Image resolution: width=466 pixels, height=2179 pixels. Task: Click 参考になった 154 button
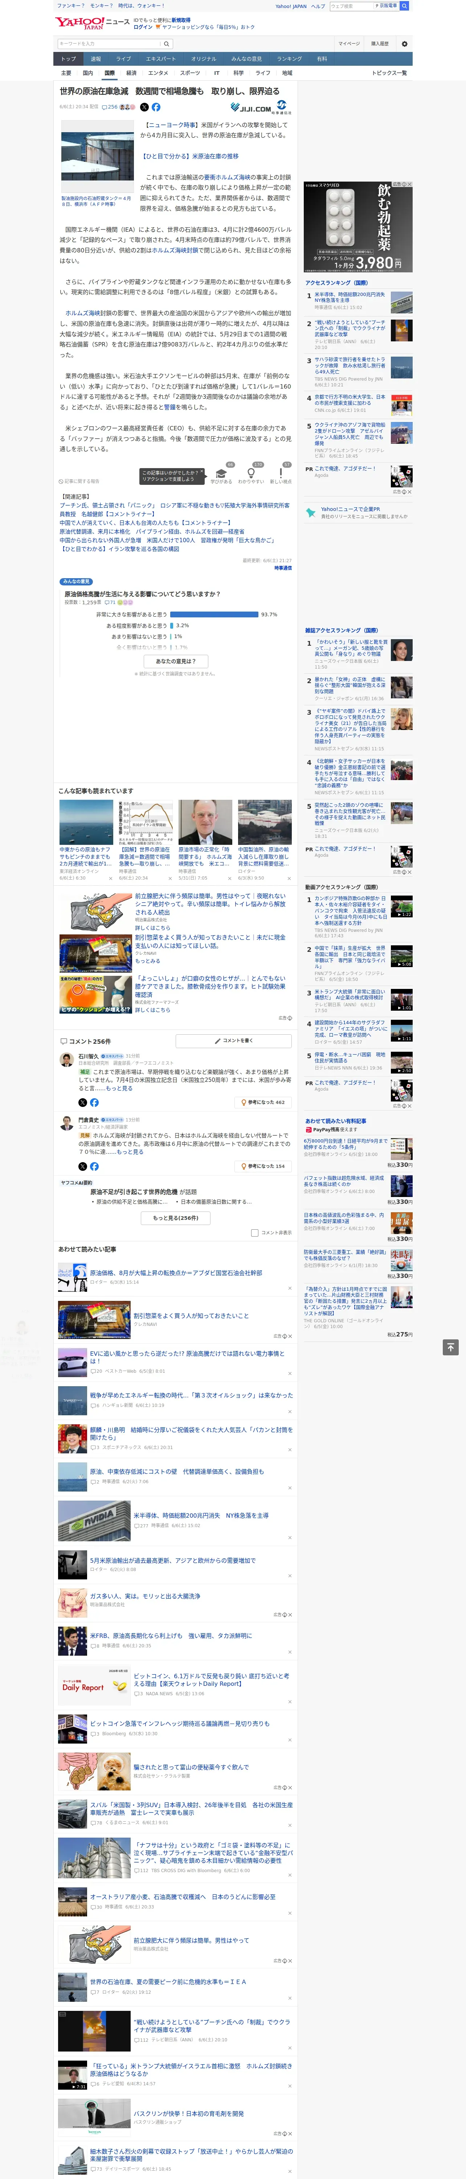click(263, 1166)
